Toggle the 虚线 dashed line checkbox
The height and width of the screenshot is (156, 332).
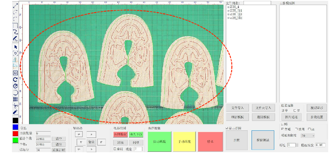tap(115, 149)
